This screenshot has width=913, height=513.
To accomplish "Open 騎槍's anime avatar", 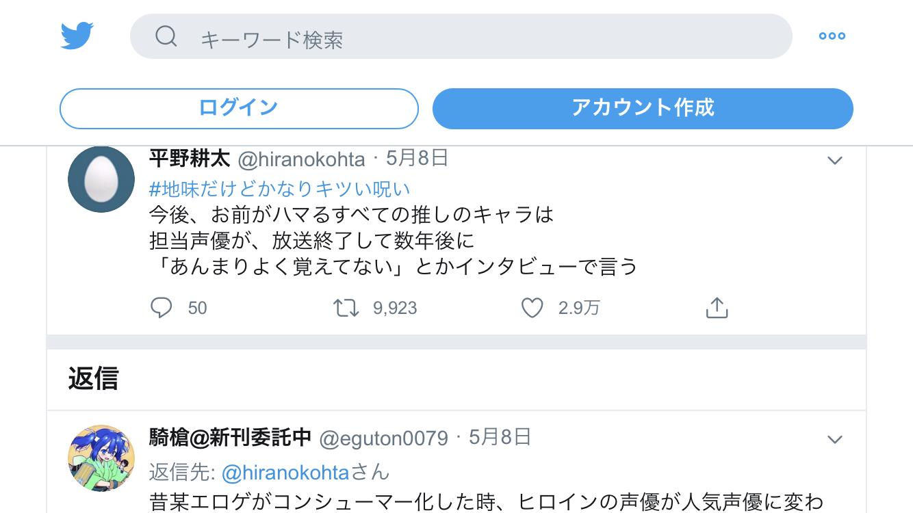I will [101, 458].
